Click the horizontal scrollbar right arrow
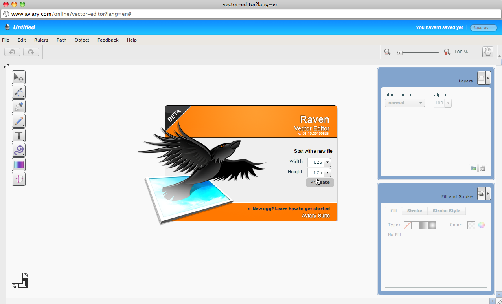 492,301
